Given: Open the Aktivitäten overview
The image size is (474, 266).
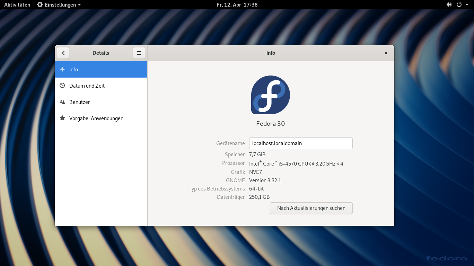Looking at the screenshot, I should coord(17,5).
